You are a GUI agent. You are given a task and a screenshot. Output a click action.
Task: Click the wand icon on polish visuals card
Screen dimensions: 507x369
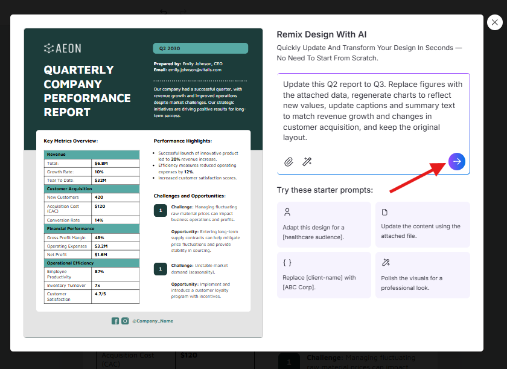(x=385, y=262)
